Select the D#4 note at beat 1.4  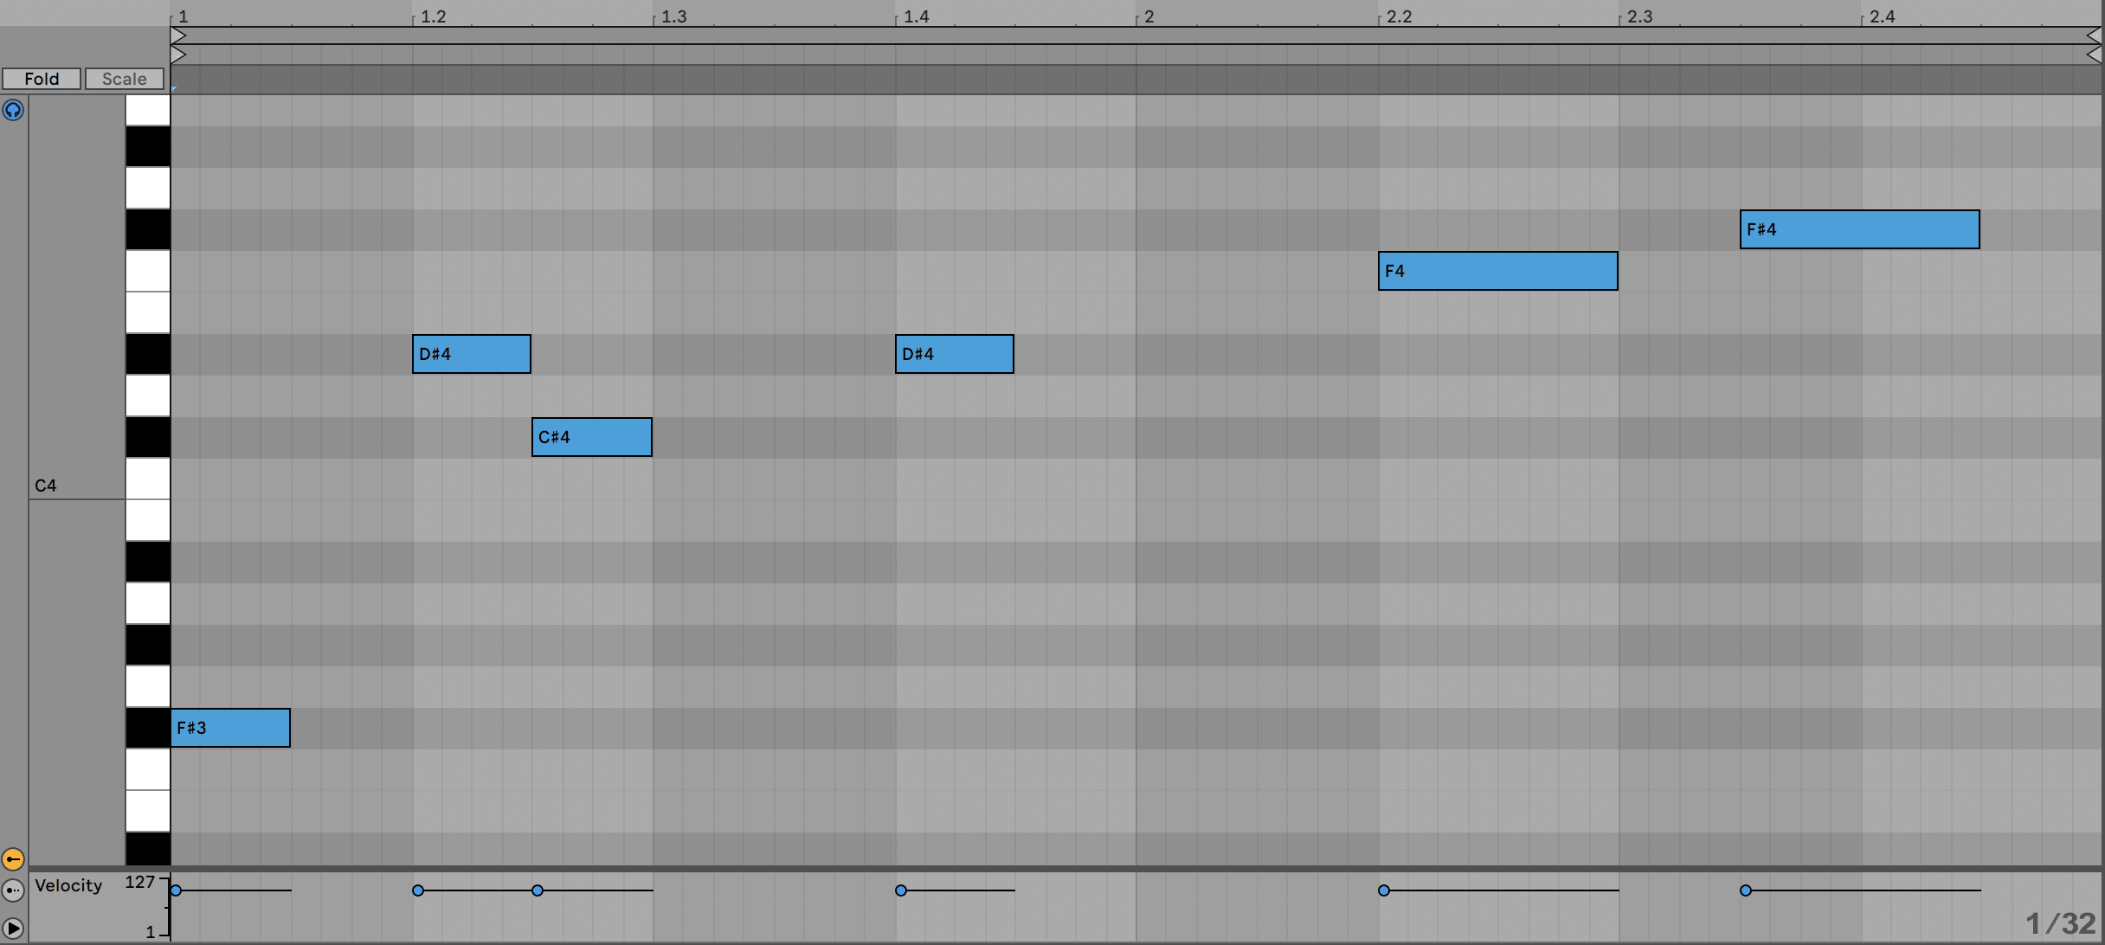click(955, 354)
